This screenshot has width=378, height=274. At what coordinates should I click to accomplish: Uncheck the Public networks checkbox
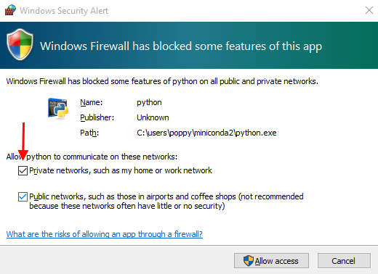pyautogui.click(x=23, y=196)
